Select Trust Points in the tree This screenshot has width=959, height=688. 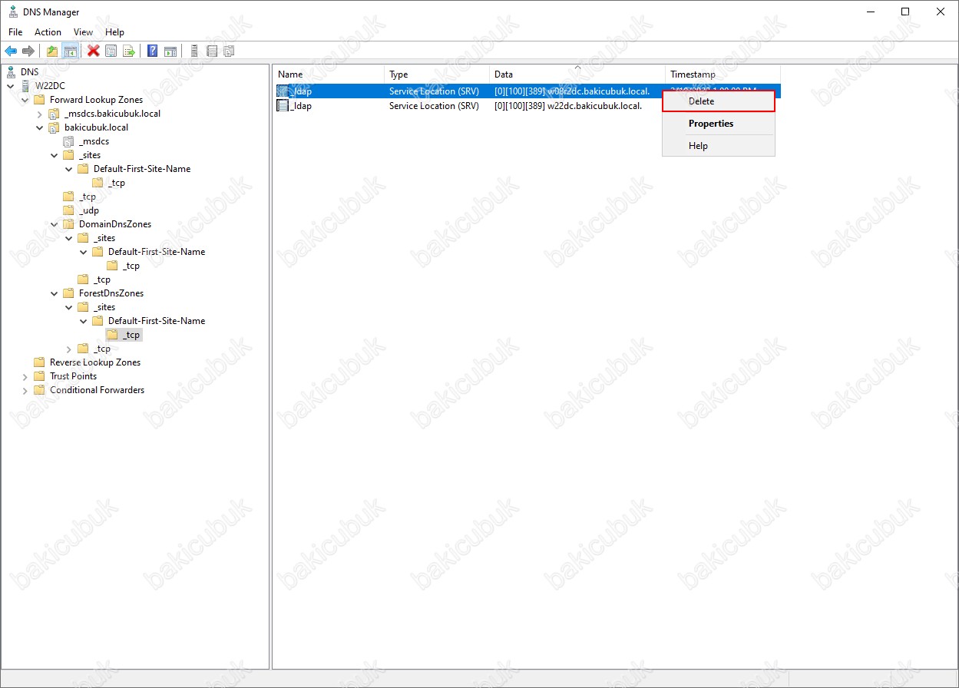pos(73,376)
